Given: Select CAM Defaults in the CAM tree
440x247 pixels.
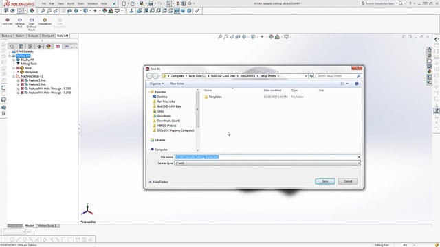Looking at the screenshot, I should pyautogui.click(x=25, y=51).
